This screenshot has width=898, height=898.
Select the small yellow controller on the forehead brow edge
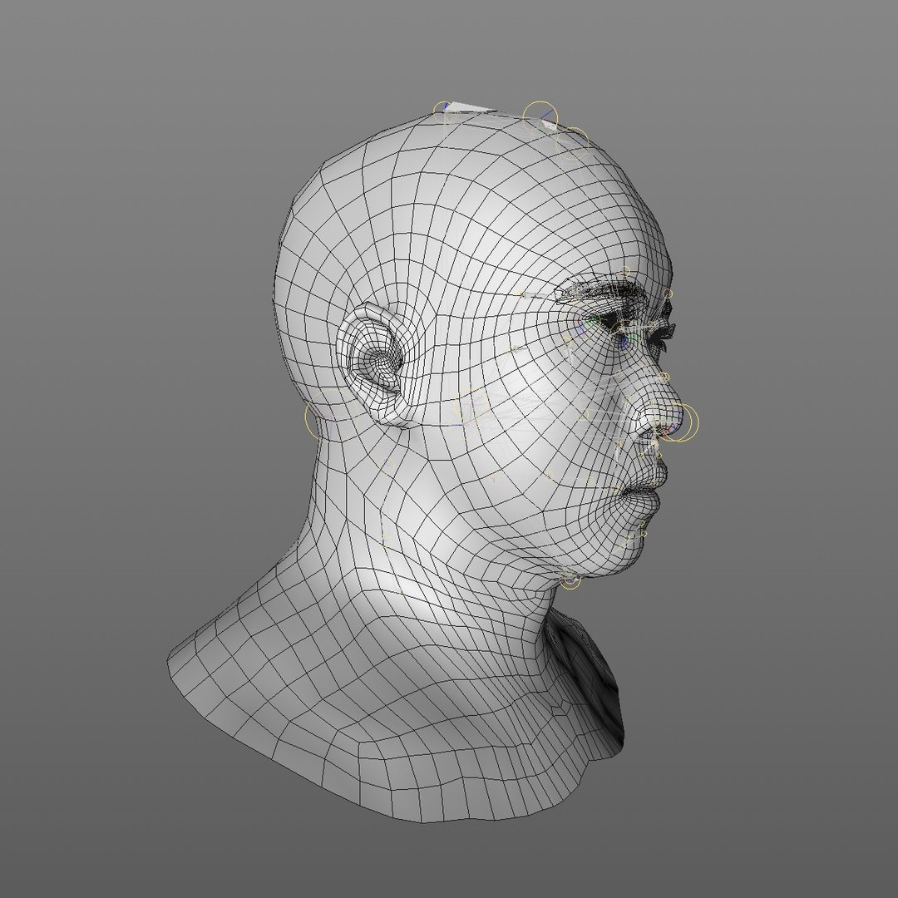click(x=668, y=294)
